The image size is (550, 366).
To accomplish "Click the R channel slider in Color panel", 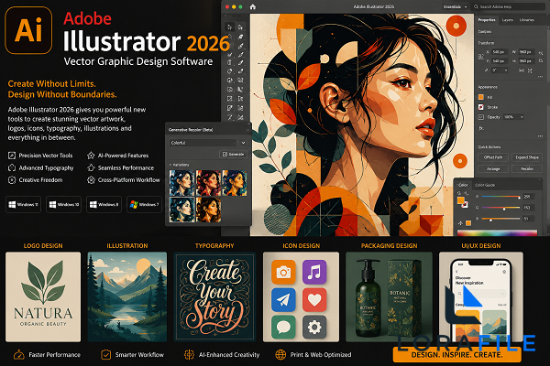I will [500, 197].
